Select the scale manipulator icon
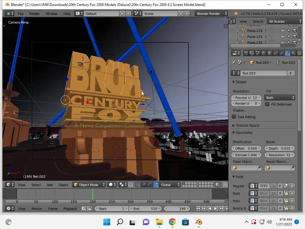The height and width of the screenshot is (229, 305). [156, 185]
